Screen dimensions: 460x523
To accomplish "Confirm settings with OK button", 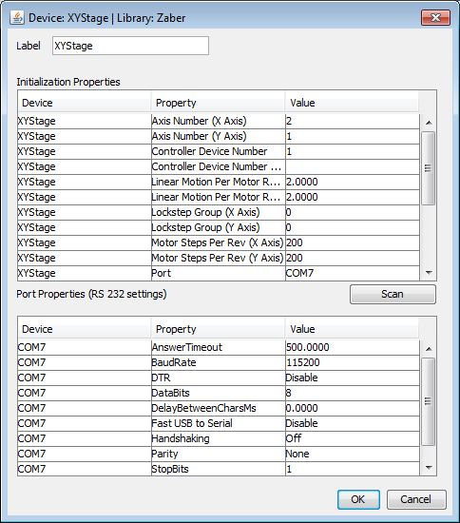I will pyautogui.click(x=358, y=499).
